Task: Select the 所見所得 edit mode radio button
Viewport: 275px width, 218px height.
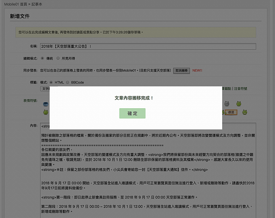Action: [58, 58]
